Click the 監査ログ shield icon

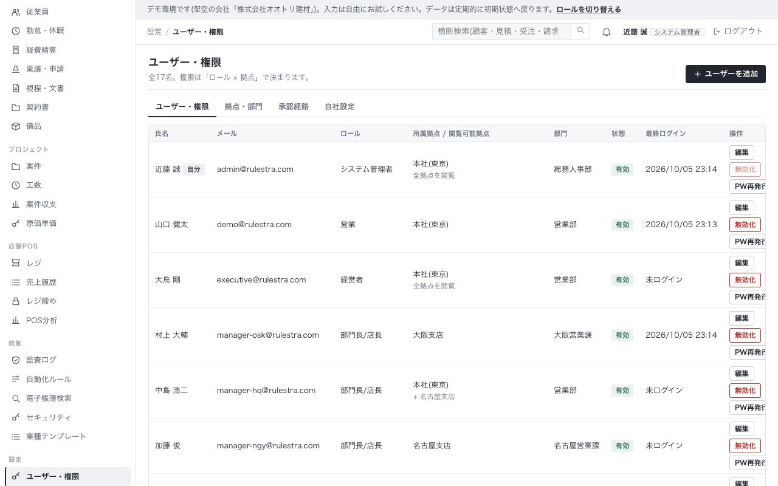(16, 360)
